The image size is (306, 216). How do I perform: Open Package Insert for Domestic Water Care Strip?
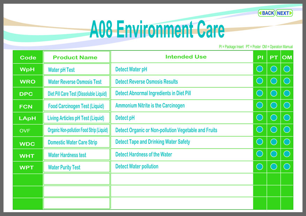pos(260,142)
